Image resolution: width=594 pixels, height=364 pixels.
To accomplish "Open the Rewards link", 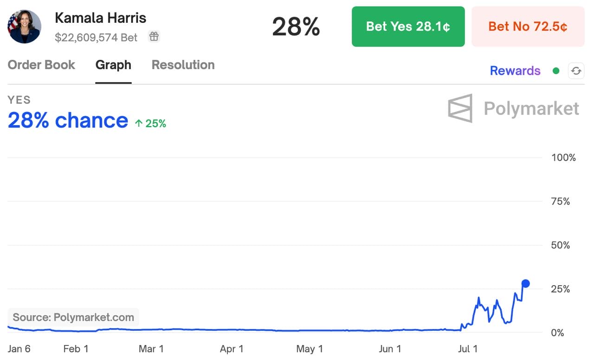I will tap(515, 70).
